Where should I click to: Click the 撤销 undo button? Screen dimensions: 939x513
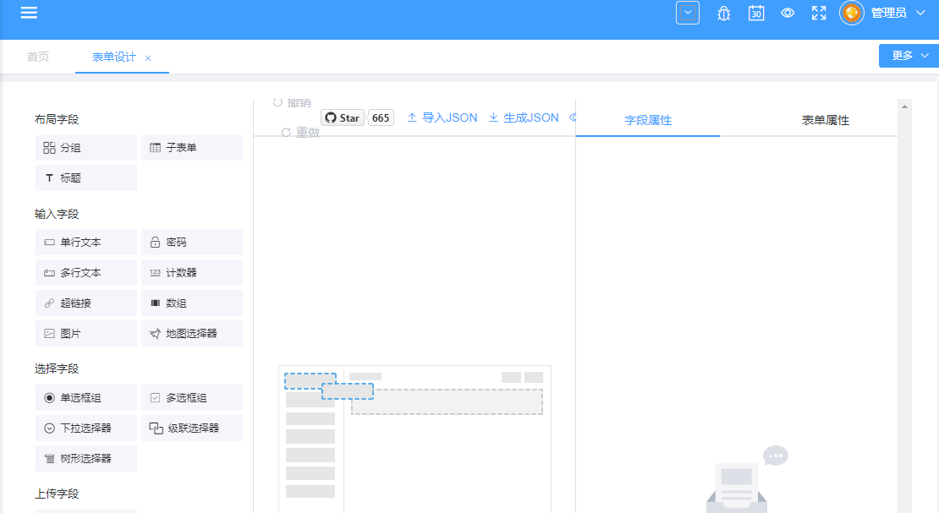(x=292, y=103)
